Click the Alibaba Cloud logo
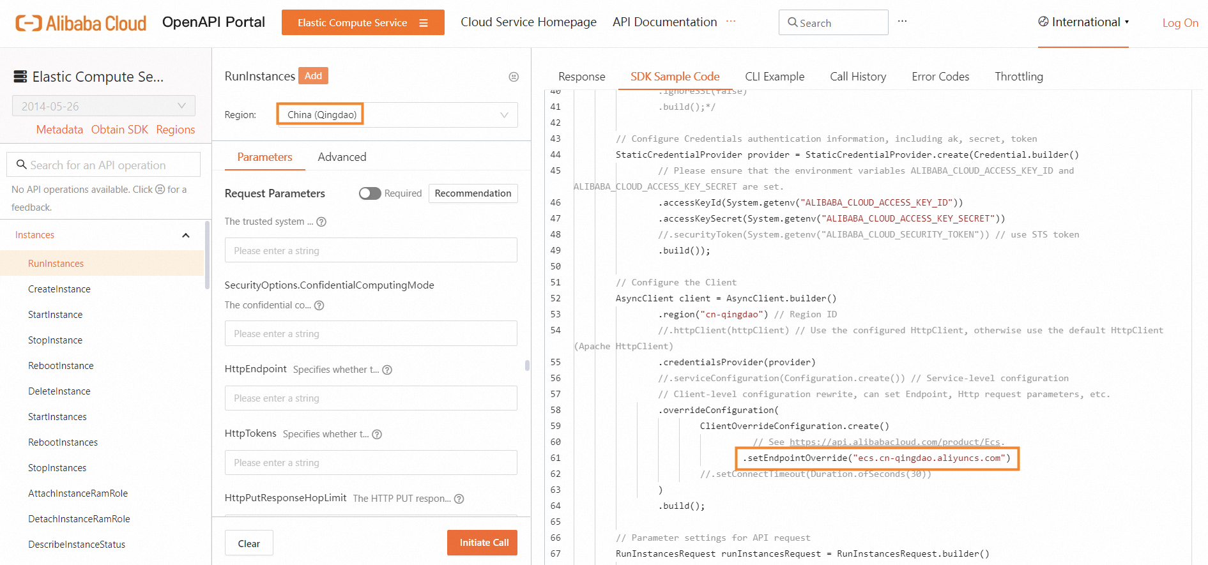This screenshot has width=1208, height=565. tap(80, 23)
